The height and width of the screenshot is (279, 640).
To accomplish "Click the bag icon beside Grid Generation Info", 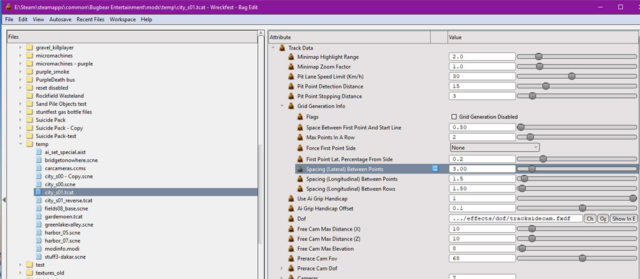I will click(291, 106).
